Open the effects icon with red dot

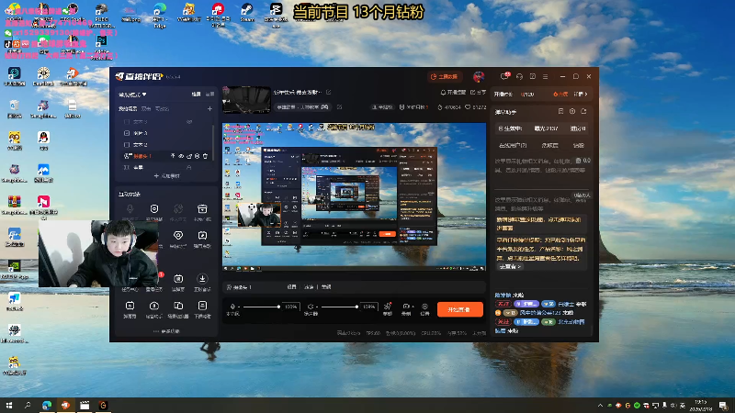(x=388, y=307)
